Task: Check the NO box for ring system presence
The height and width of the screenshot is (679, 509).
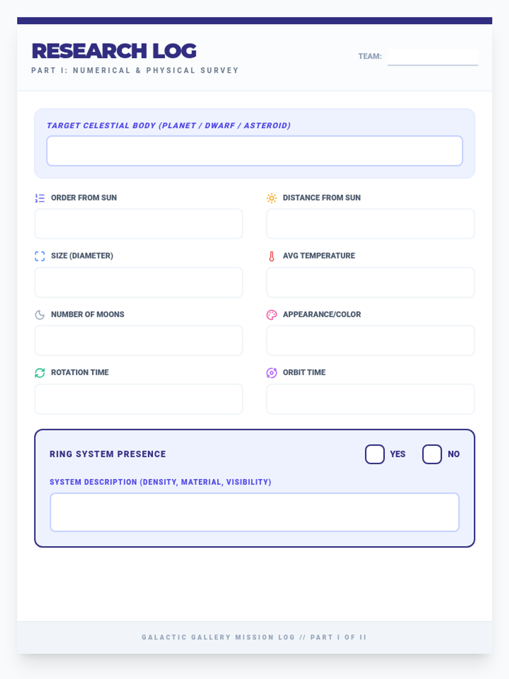Action: coord(432,455)
